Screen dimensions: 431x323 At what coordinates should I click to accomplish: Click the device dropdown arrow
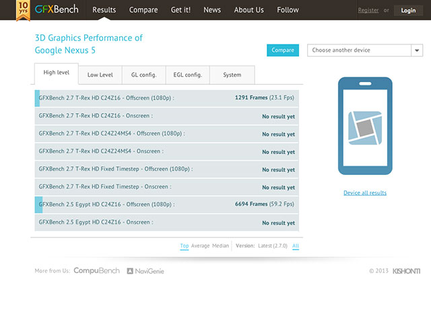point(417,50)
